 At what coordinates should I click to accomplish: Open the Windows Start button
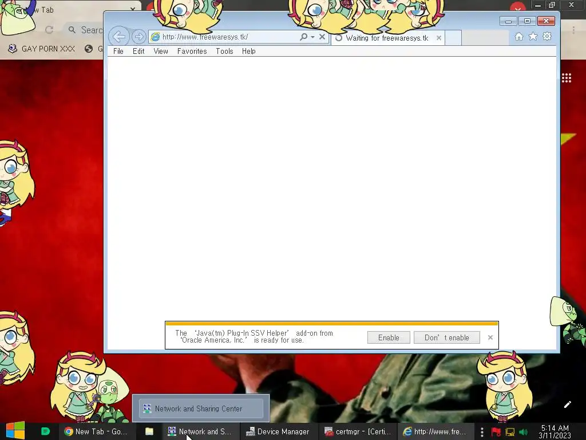pyautogui.click(x=15, y=431)
